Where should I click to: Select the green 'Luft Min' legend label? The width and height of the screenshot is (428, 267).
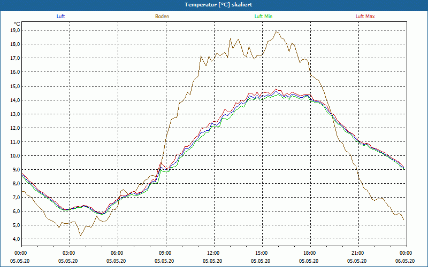click(263, 17)
